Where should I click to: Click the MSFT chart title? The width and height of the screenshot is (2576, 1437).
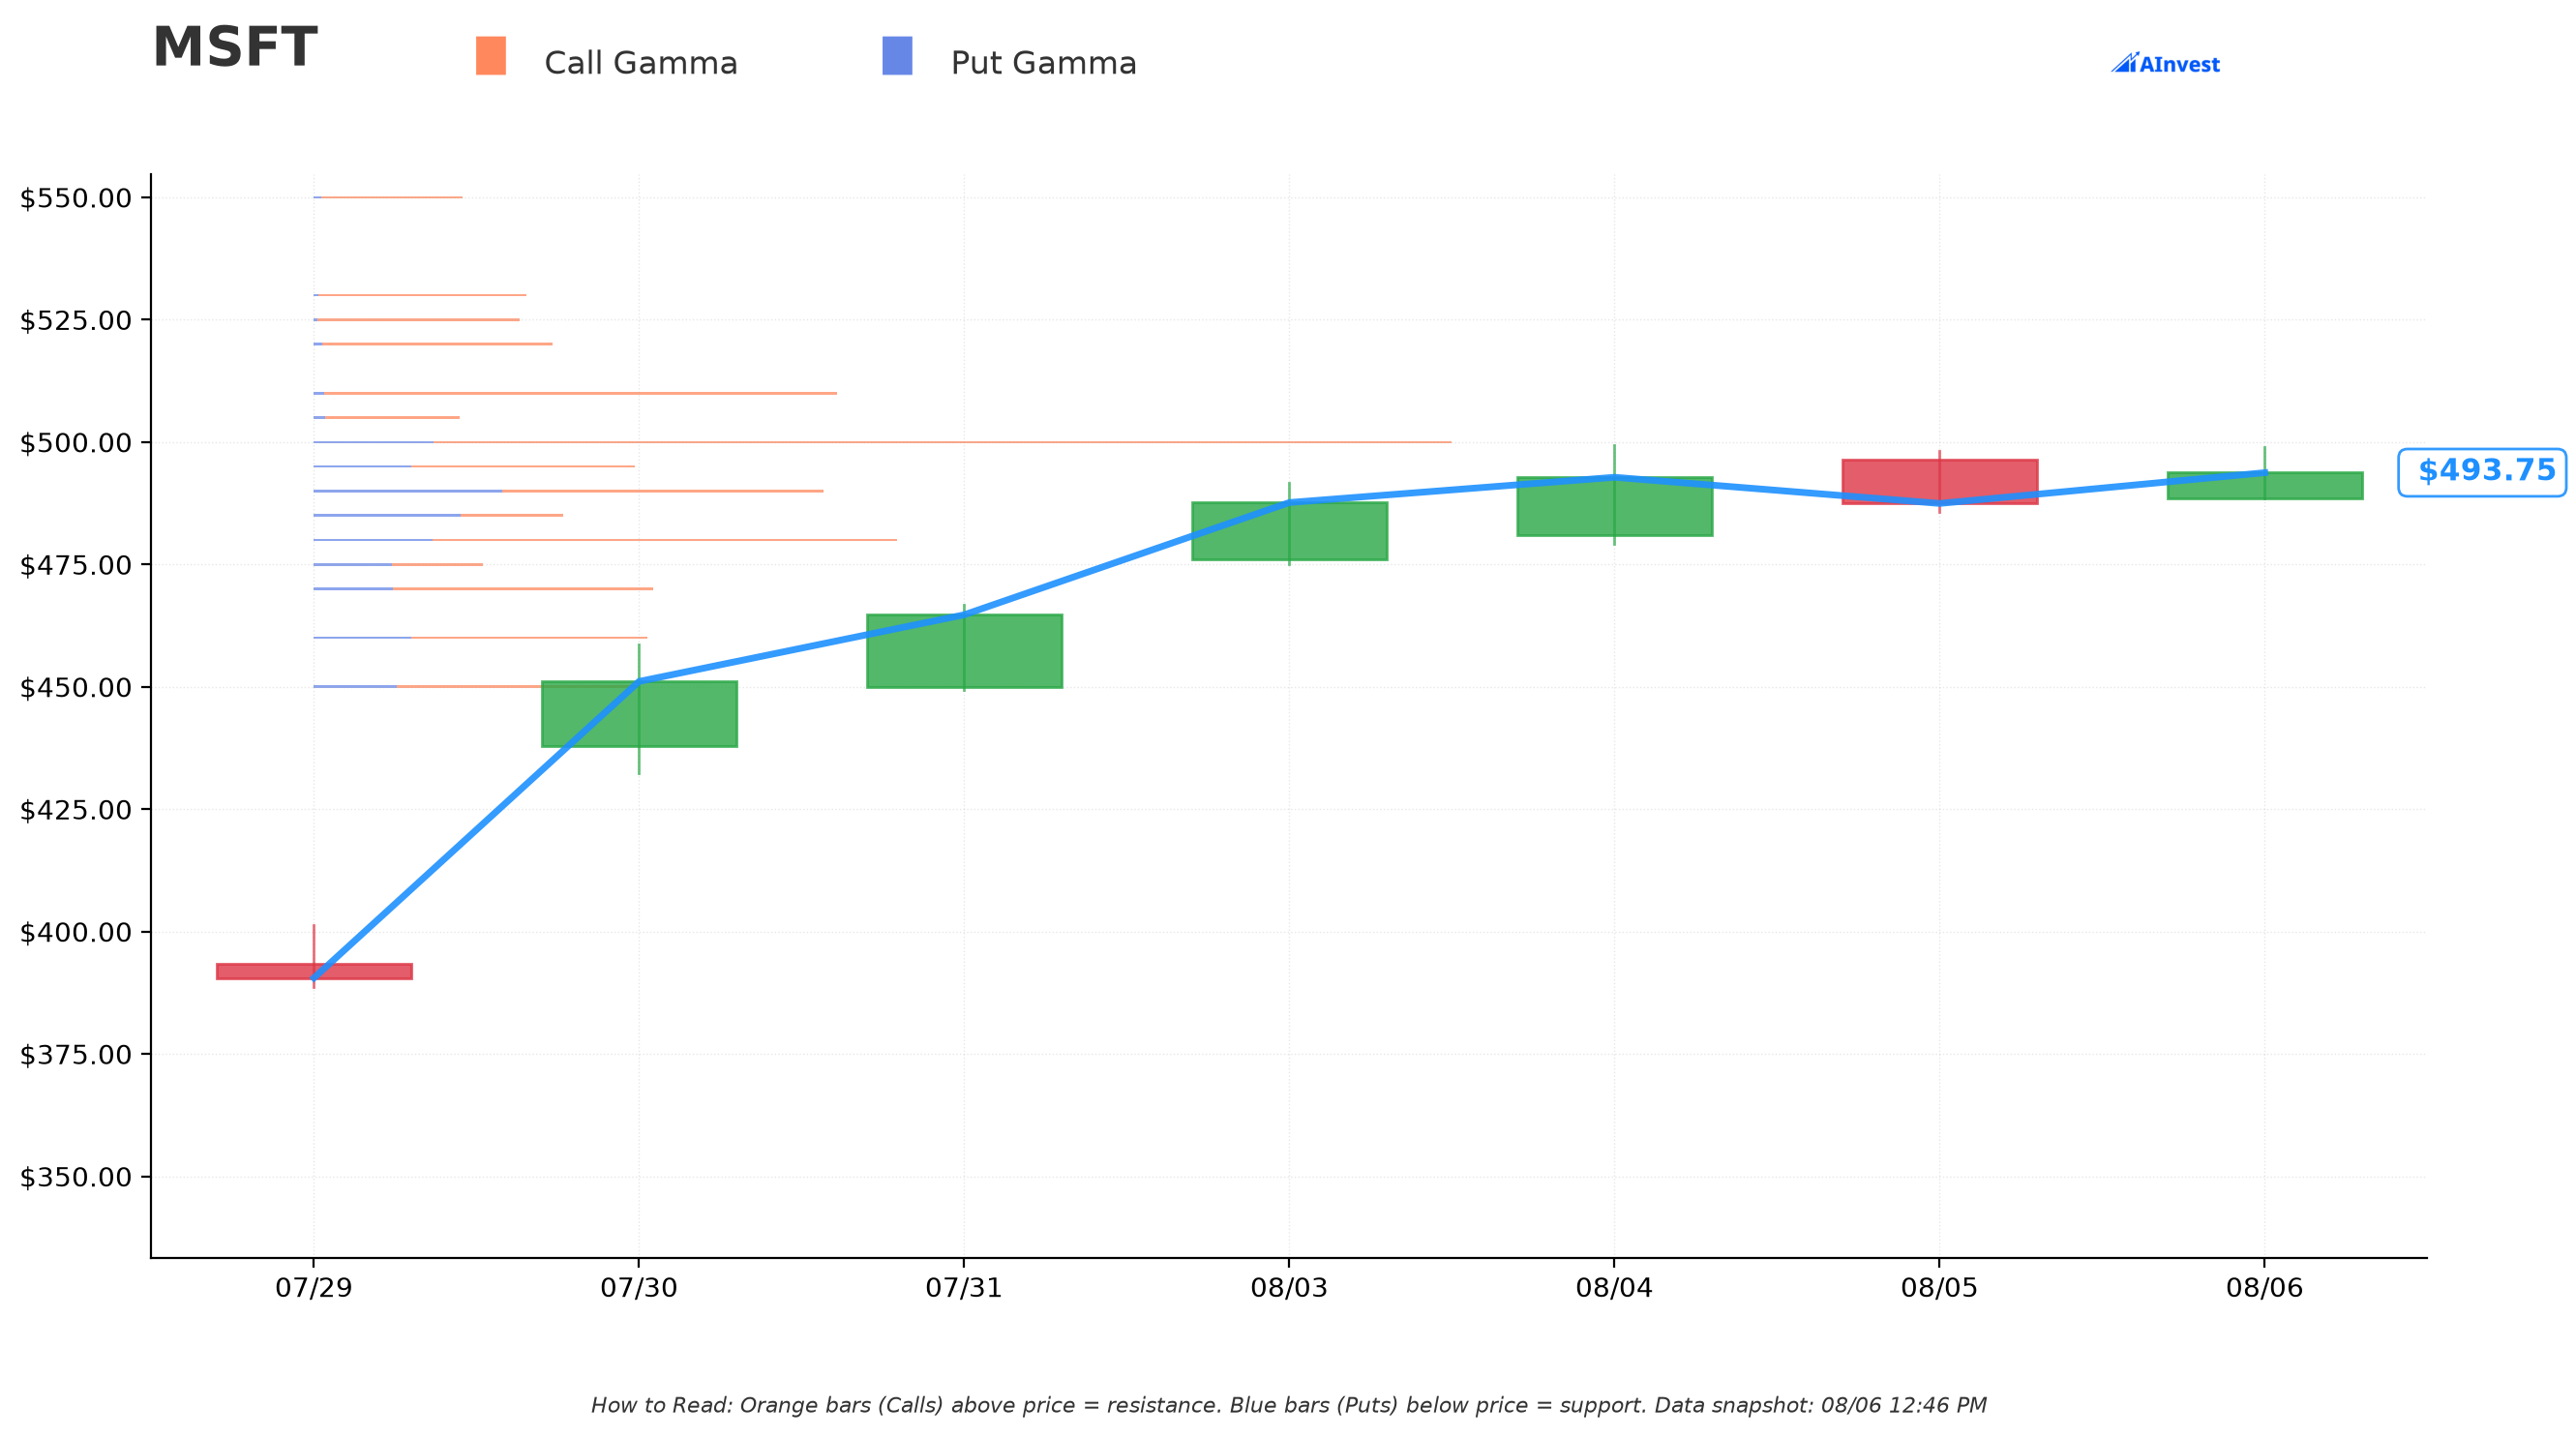(235, 48)
